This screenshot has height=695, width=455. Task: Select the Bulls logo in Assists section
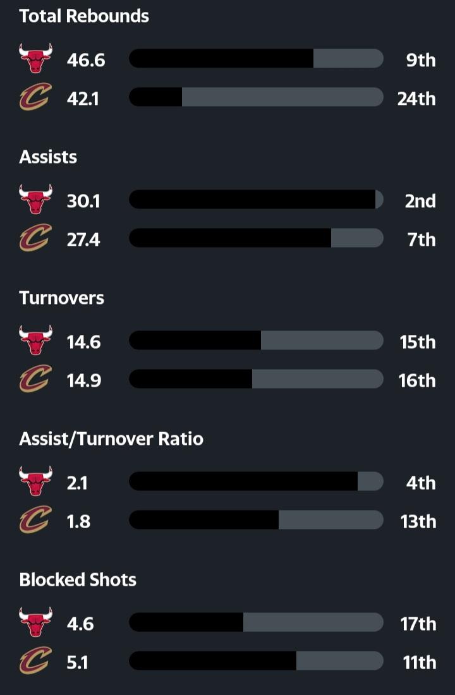(35, 200)
